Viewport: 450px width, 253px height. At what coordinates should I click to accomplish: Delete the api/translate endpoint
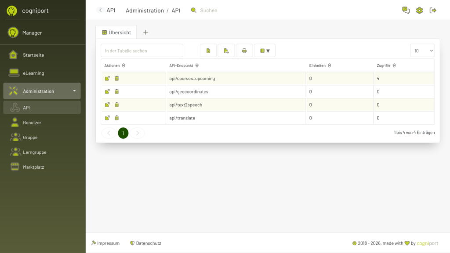point(116,118)
